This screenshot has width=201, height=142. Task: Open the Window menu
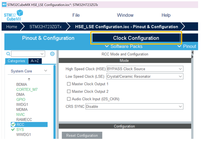(x=125, y=15)
